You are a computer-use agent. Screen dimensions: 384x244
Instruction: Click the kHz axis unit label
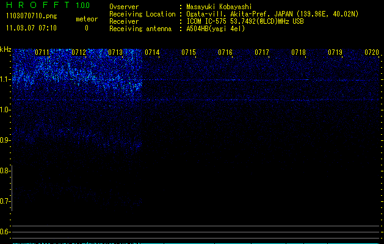tap(5, 49)
